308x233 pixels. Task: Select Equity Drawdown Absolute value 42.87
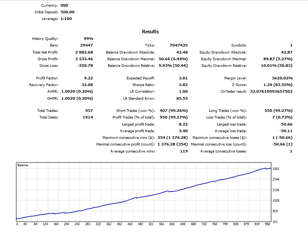click(x=287, y=52)
